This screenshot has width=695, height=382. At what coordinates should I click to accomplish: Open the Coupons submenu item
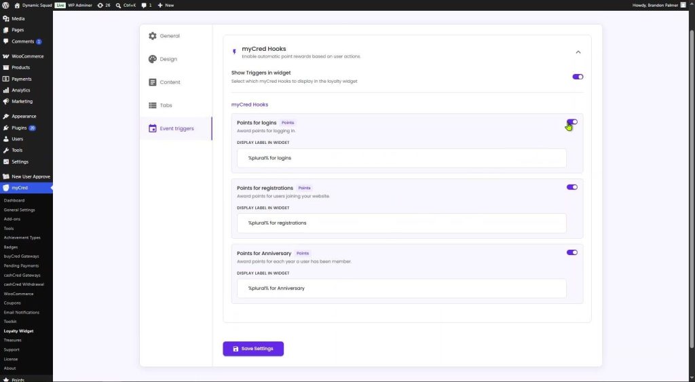(12, 303)
